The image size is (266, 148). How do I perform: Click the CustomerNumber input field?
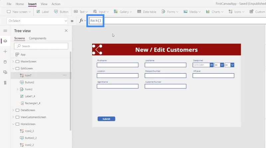(165, 86)
